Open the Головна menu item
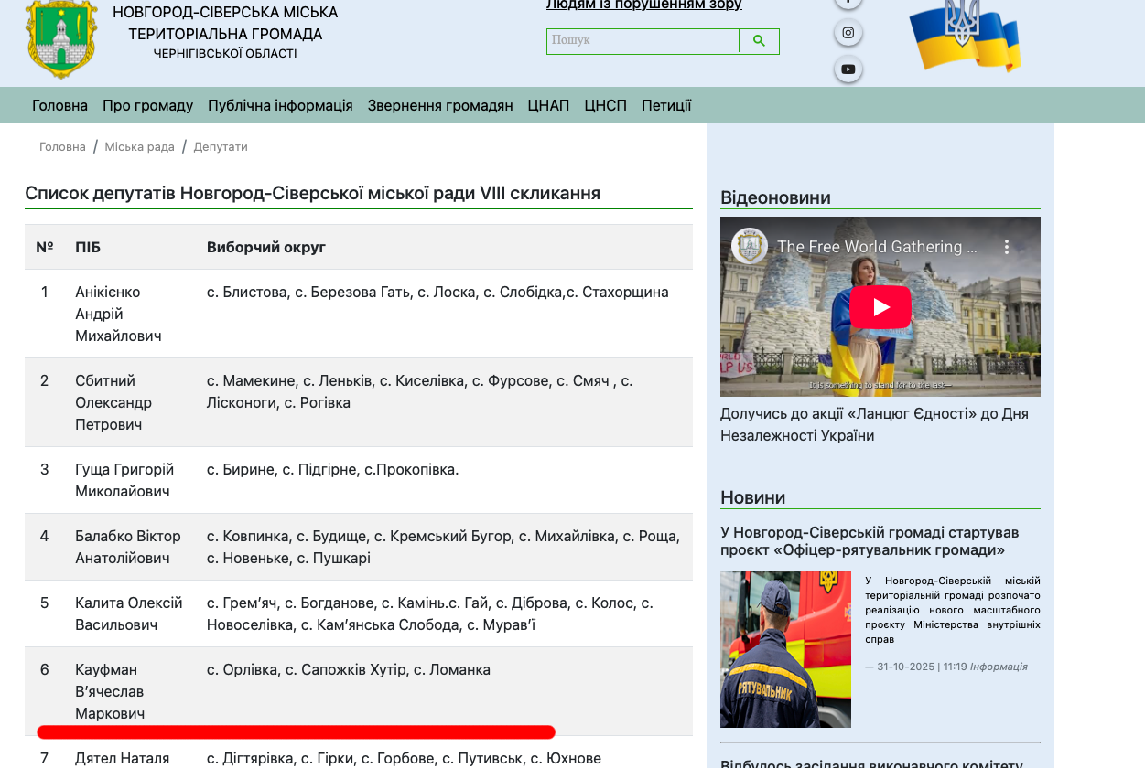Screen dimensions: 1145x768 59,105
